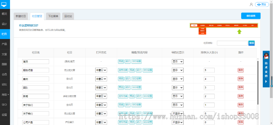Expand the 高级 sidebar menu
This screenshot has height=125, width=273.
[5, 95]
